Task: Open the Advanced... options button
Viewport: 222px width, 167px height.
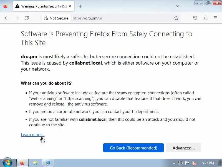Action: point(183,148)
